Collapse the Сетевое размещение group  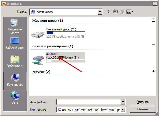(x=153, y=46)
